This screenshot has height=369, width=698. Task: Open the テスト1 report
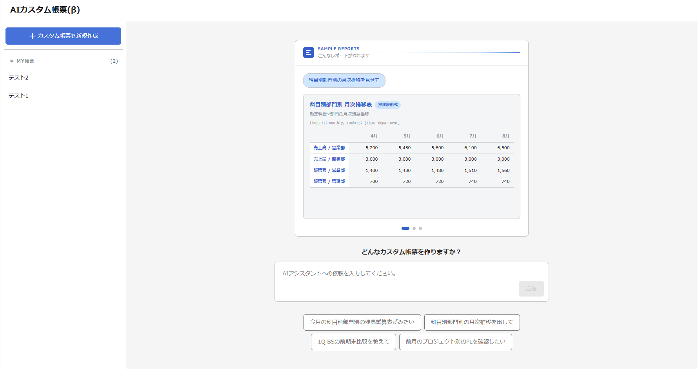pos(19,96)
